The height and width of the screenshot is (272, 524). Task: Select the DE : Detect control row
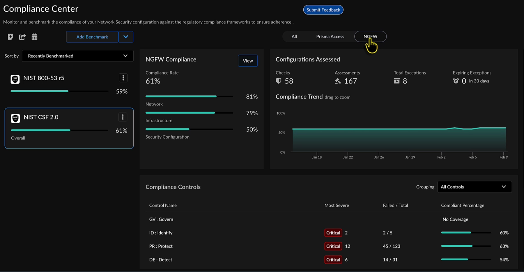coord(161,259)
